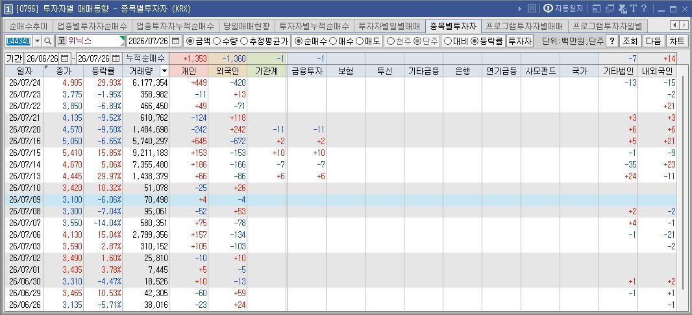The height and width of the screenshot is (315, 692).
Task: Click the 내외국인 column header
Action: [x=657, y=71]
